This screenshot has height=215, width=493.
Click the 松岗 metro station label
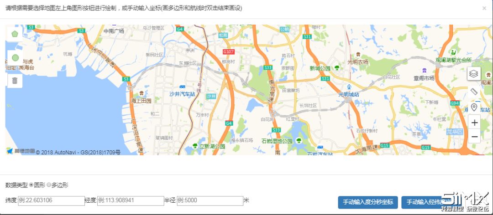[223, 36]
